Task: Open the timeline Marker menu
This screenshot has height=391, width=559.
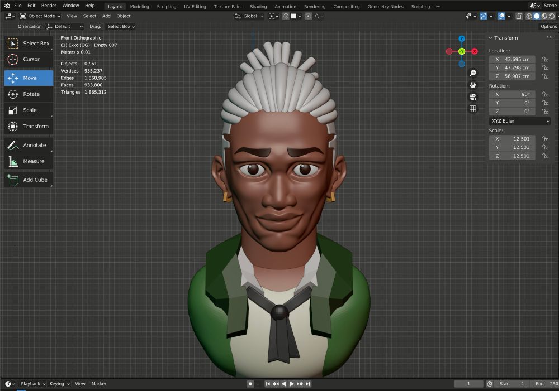Action: click(99, 384)
